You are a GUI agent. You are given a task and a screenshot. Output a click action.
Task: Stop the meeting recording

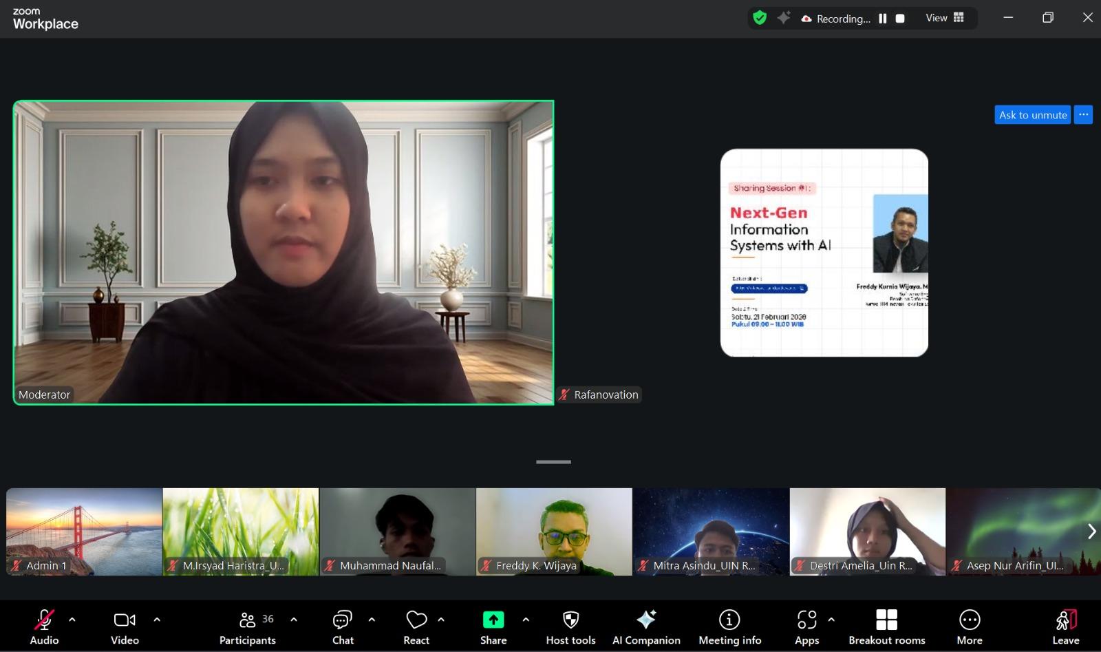[x=900, y=19]
